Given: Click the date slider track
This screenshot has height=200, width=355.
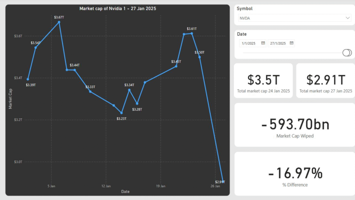Looking at the screenshot, I should 293,53.
